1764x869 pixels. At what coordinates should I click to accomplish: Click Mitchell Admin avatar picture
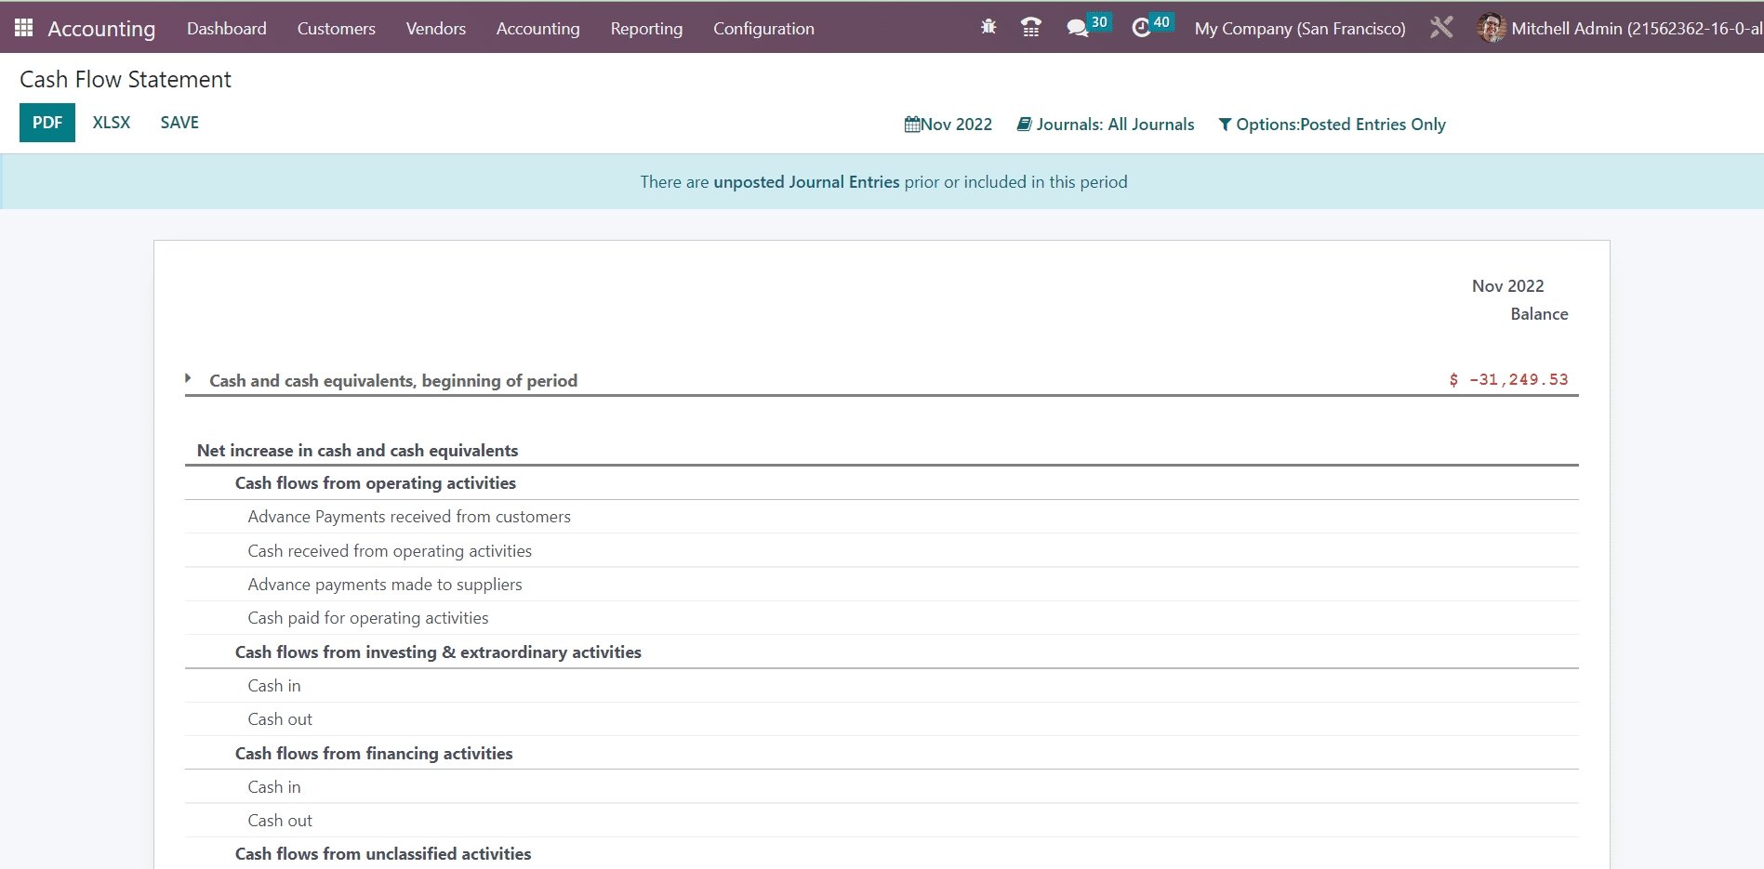(1491, 28)
